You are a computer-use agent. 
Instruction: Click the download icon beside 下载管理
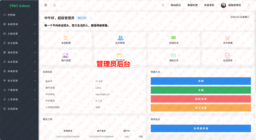click(4, 90)
